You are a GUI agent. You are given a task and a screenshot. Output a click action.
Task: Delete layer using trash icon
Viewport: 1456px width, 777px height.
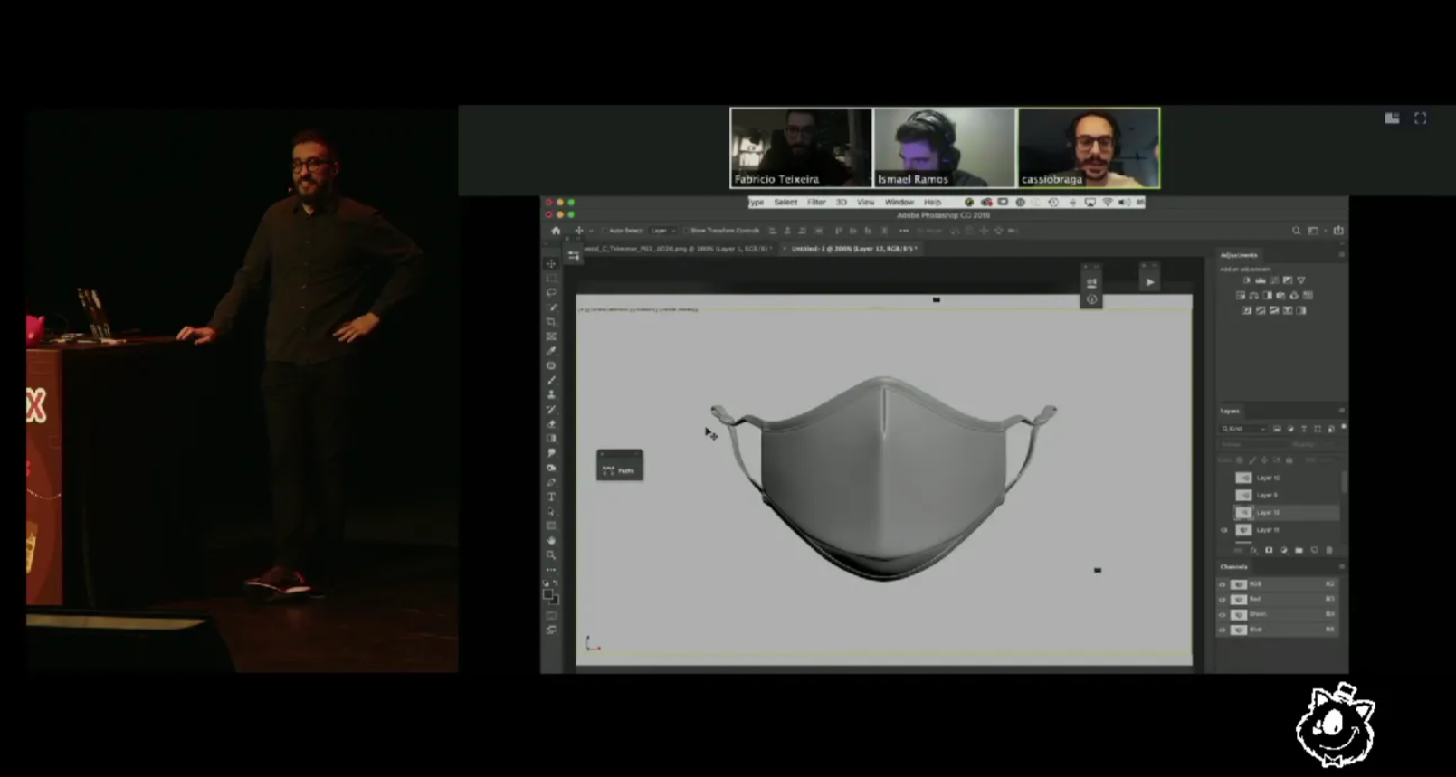coord(1329,550)
